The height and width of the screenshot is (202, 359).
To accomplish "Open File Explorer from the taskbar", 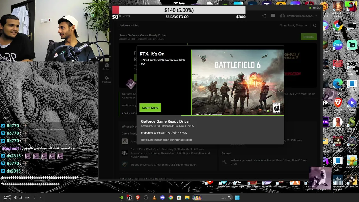I will (x=187, y=198).
